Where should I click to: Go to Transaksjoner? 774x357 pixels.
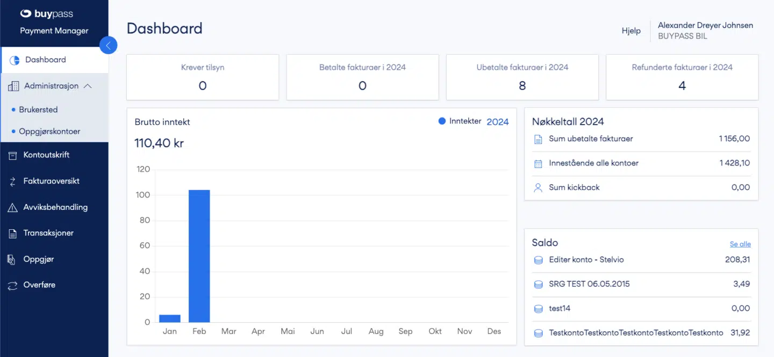coord(48,233)
